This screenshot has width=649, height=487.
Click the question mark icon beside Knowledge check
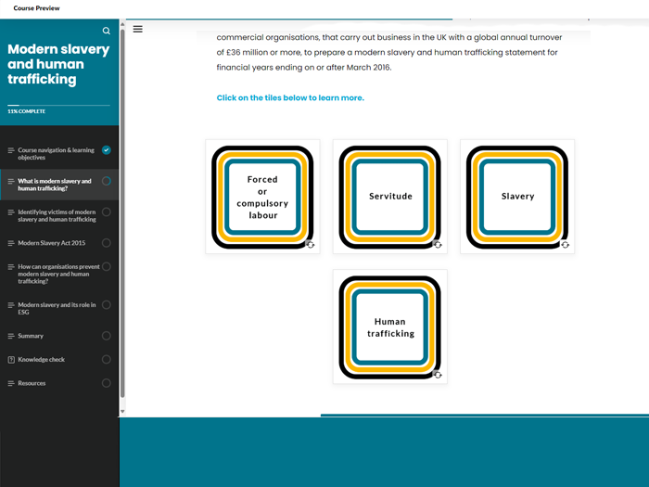point(11,360)
